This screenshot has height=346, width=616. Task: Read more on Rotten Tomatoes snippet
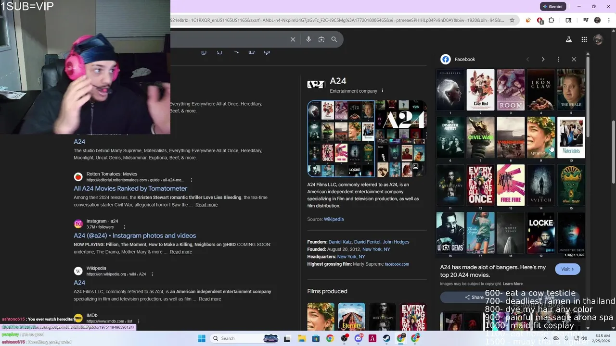click(x=206, y=205)
